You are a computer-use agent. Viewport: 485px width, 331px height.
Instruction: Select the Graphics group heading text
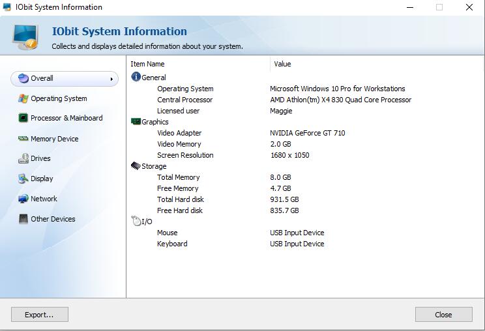[155, 122]
